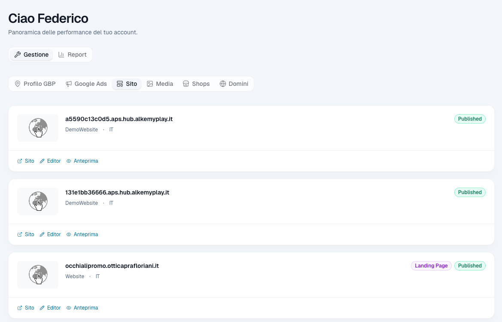Image resolution: width=502 pixels, height=322 pixels.
Task: Click the image icon beside Media
Action: click(x=150, y=84)
